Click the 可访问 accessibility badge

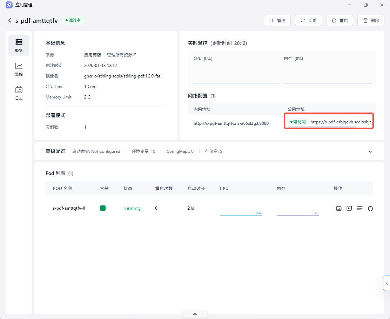coord(298,122)
